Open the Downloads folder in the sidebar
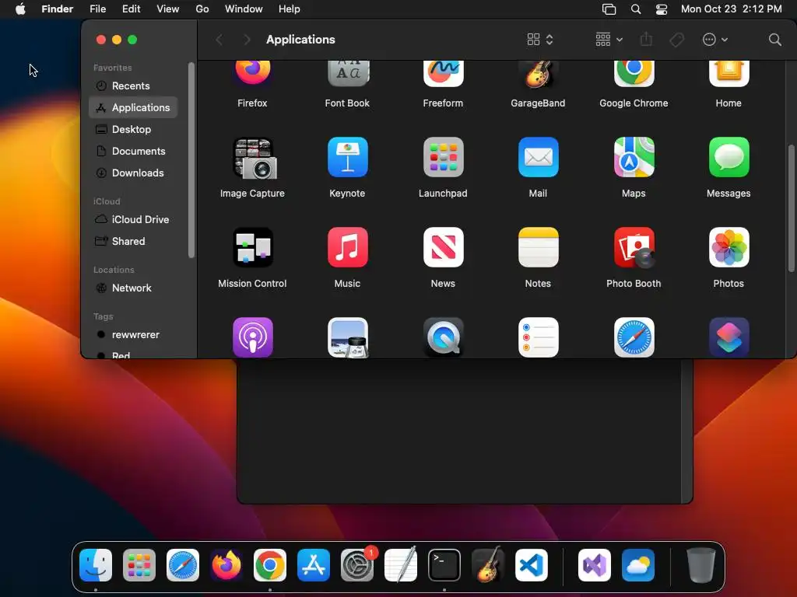 133,173
